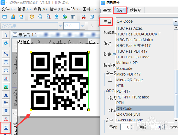Choose HIBC Pas Data Matrix option
Image resolution: width=178 pixels, height=135 pixels.
[x=145, y=40]
